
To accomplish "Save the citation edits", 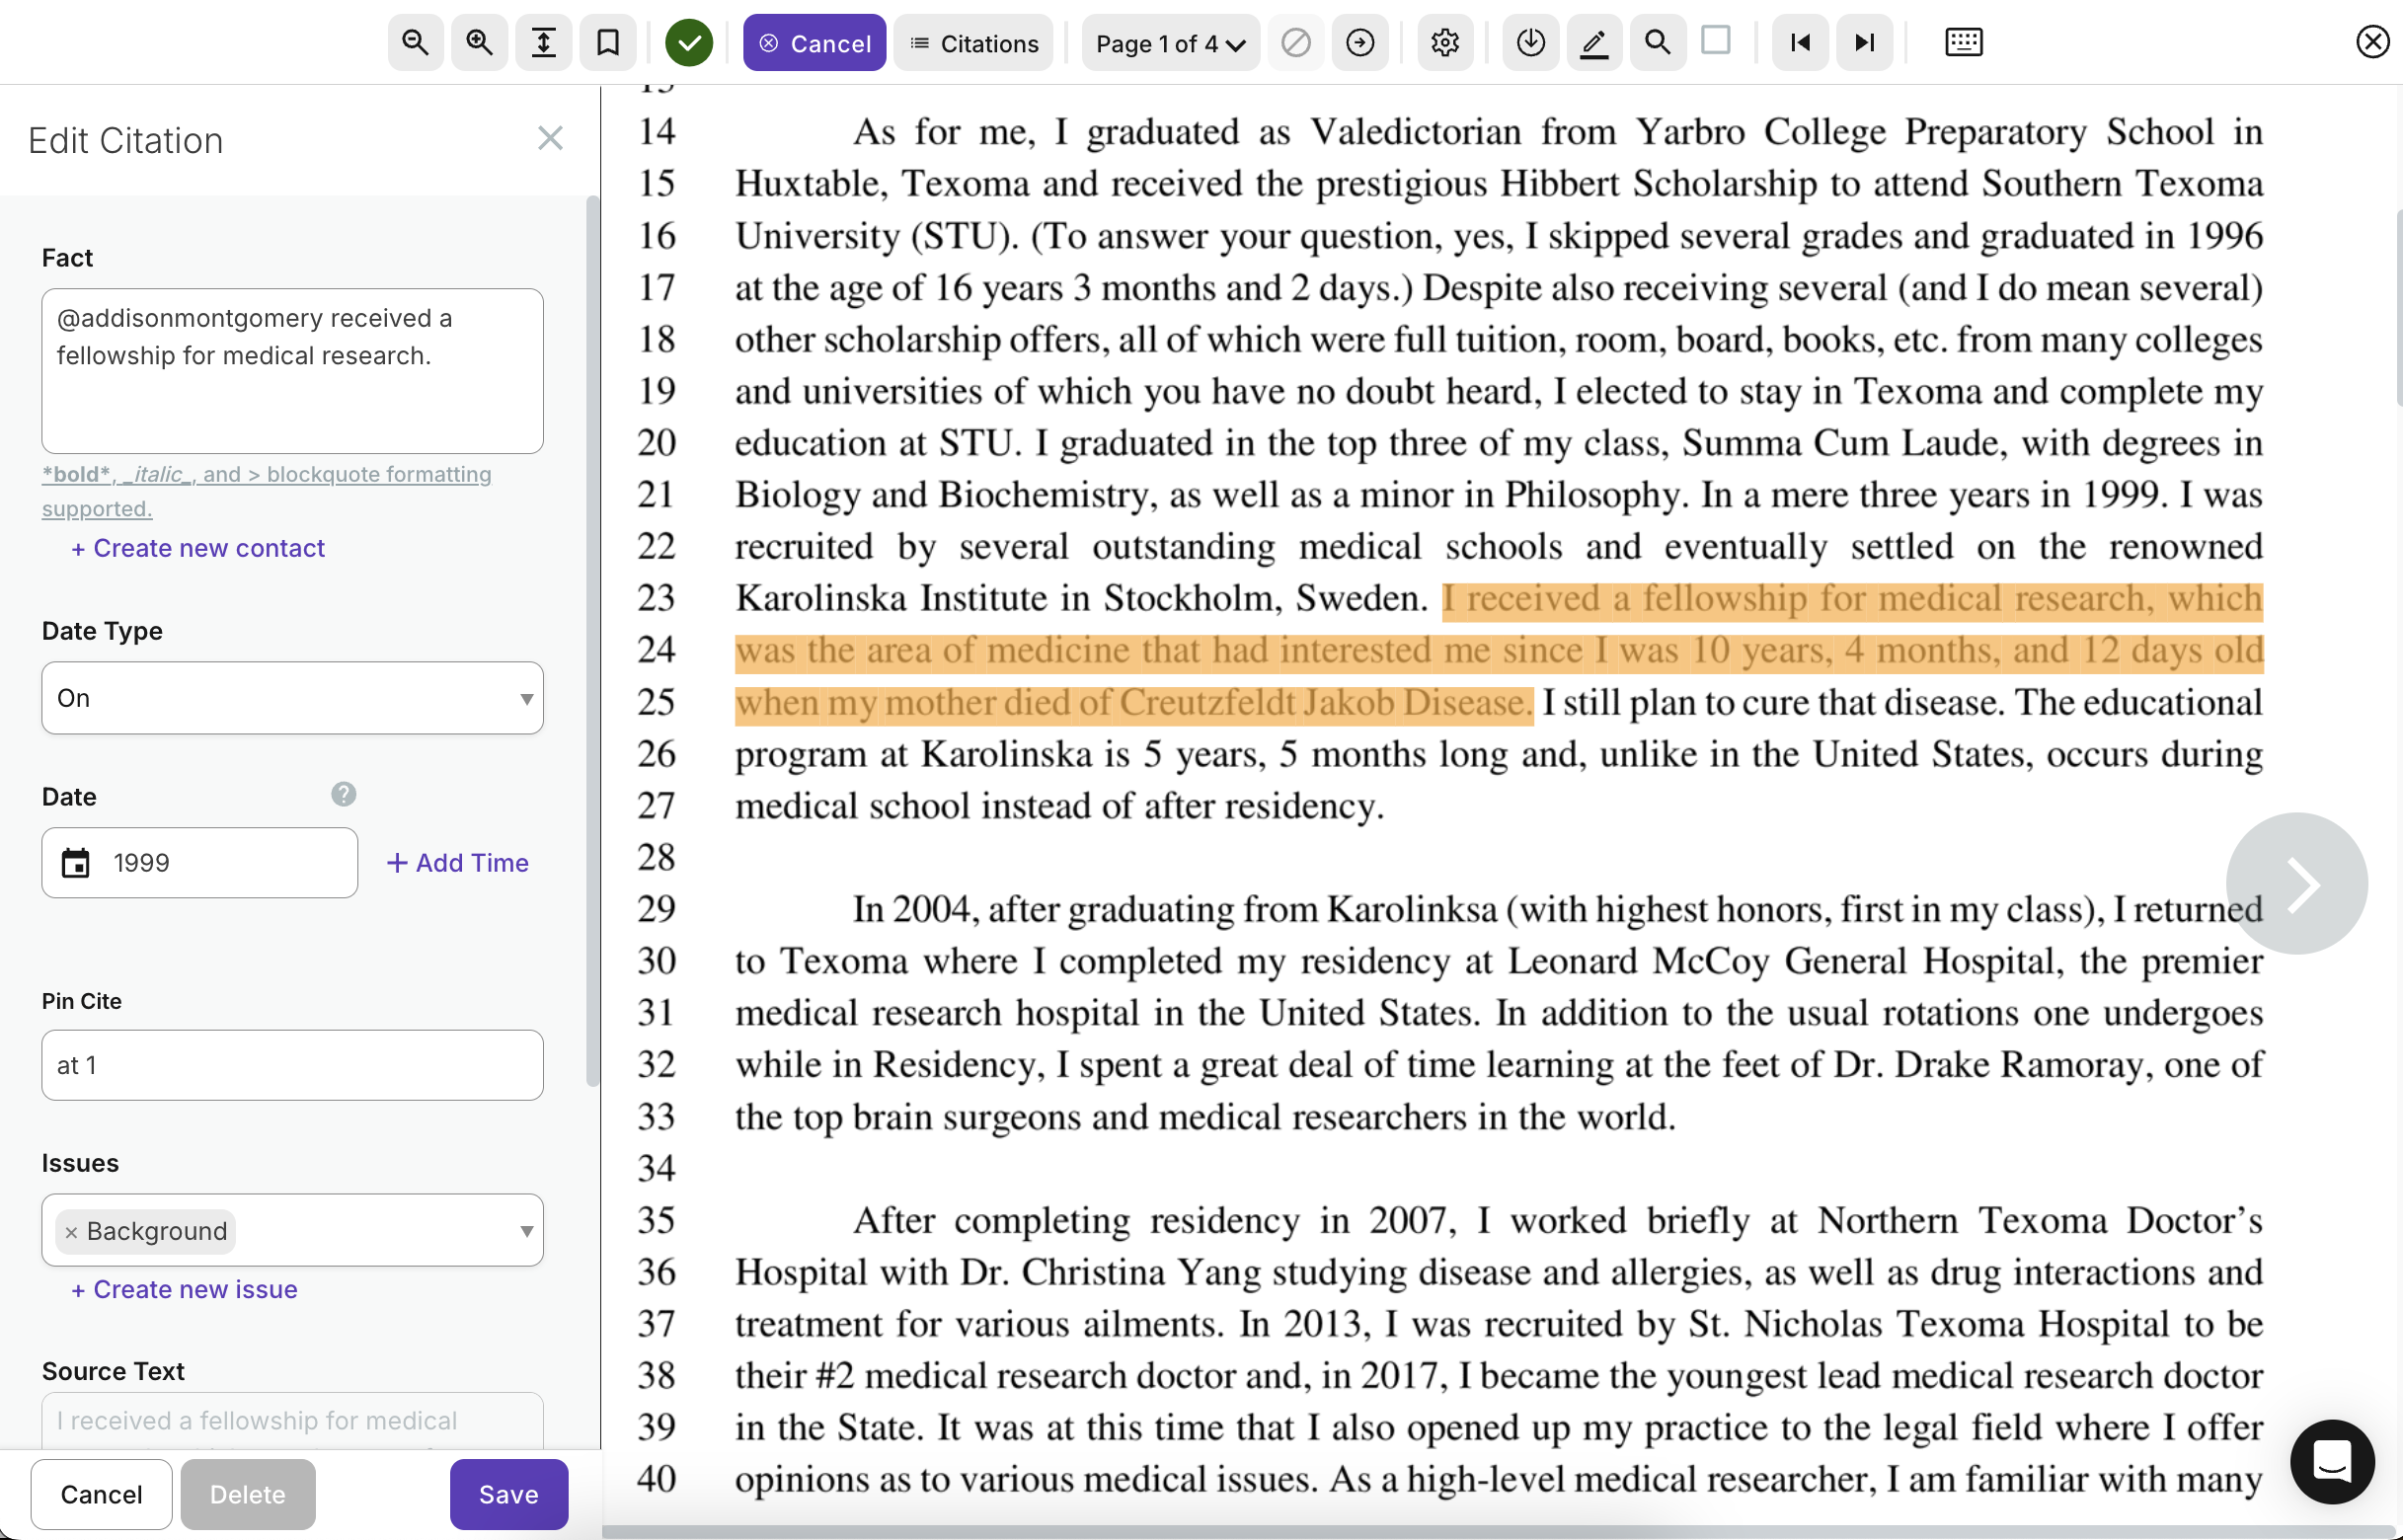I will coord(508,1494).
